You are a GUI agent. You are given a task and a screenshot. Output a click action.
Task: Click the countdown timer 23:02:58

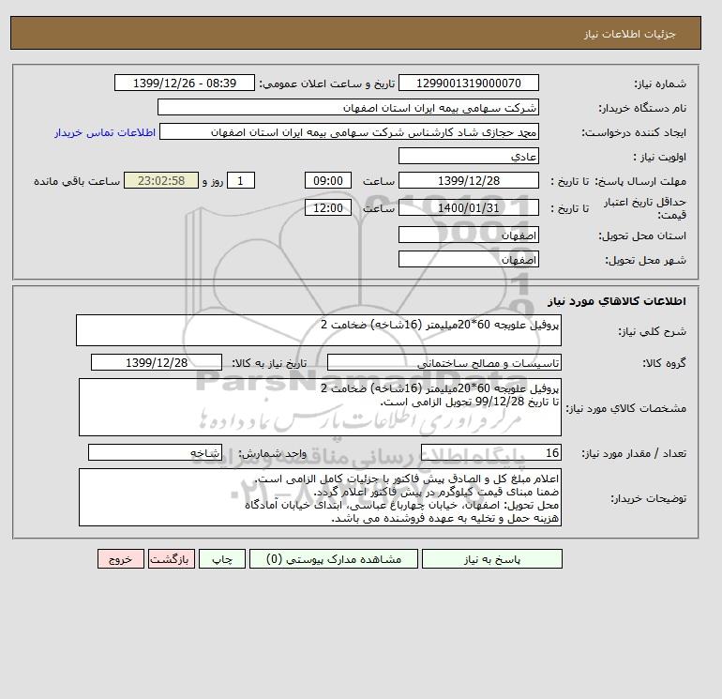click(x=161, y=181)
